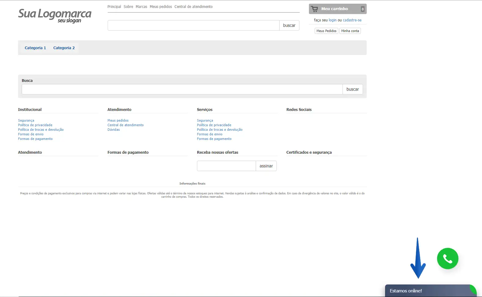Expand the Estamos online chat widget

[x=428, y=291]
